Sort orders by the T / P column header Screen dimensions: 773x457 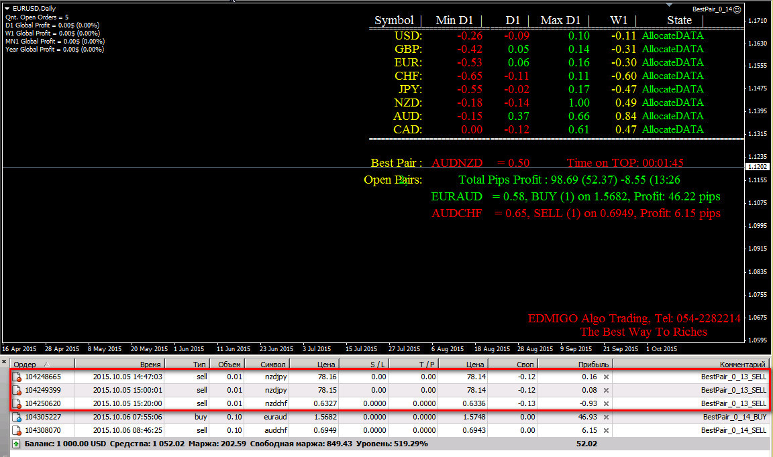[x=413, y=365]
